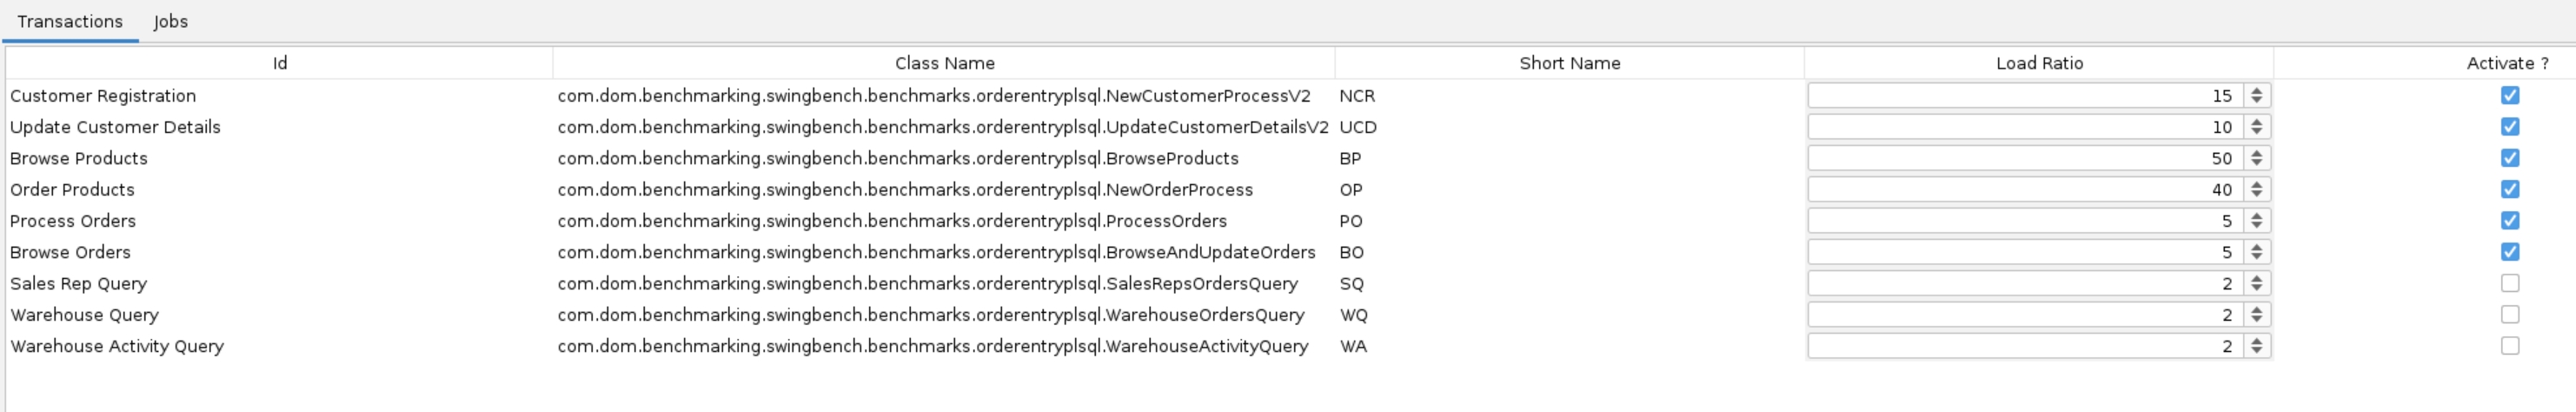
Task: Select the Order Products transaction row
Action: point(72,189)
